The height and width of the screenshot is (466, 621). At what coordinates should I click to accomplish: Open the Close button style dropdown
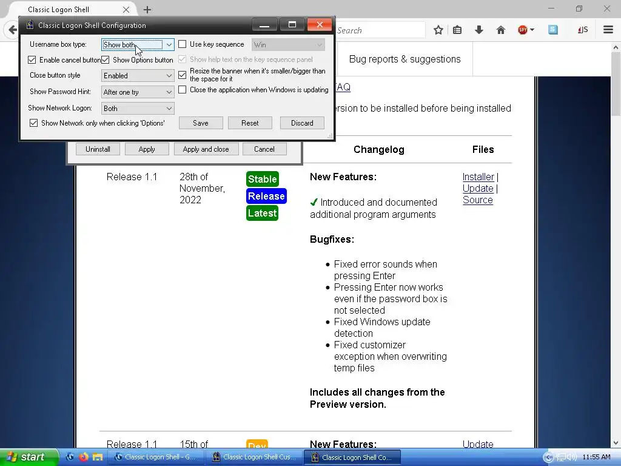[x=138, y=75]
